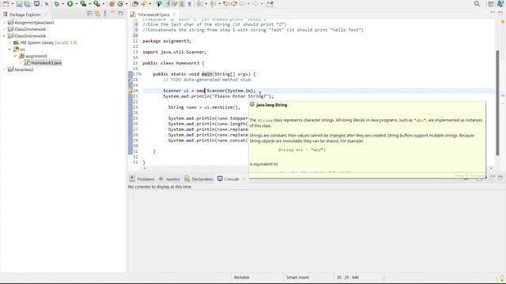
Task: Open a Terminal from the toolbar
Action: coord(37,4)
